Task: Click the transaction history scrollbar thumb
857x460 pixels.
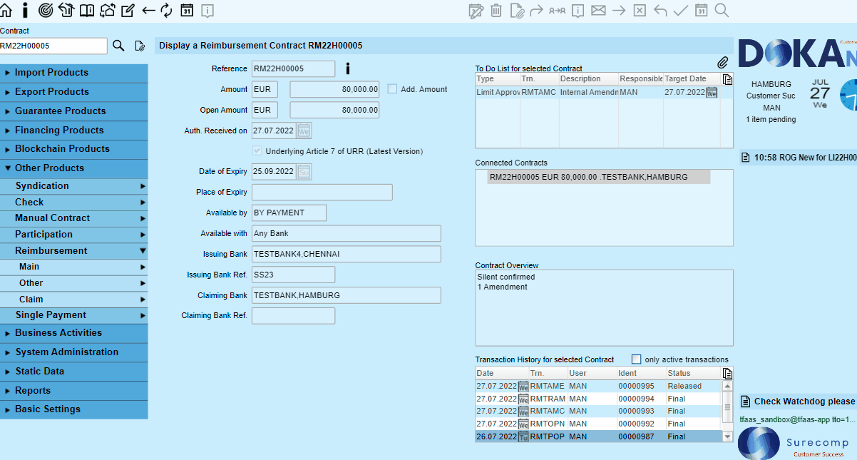Action: [727, 408]
